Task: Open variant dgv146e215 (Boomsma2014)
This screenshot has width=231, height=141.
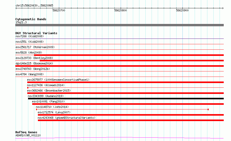Action: (x=34, y=63)
